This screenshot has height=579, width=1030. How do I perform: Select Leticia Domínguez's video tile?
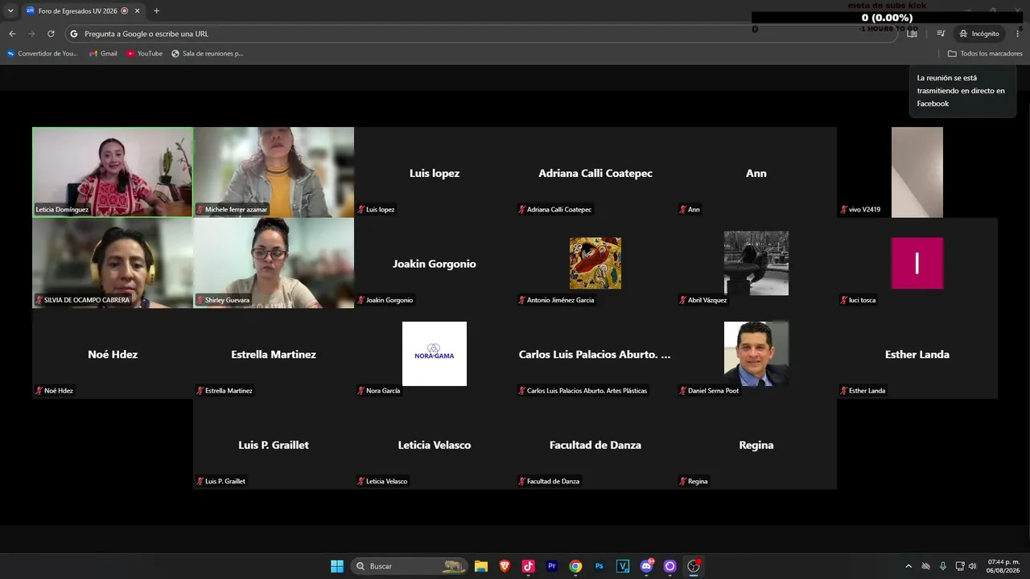(x=113, y=172)
